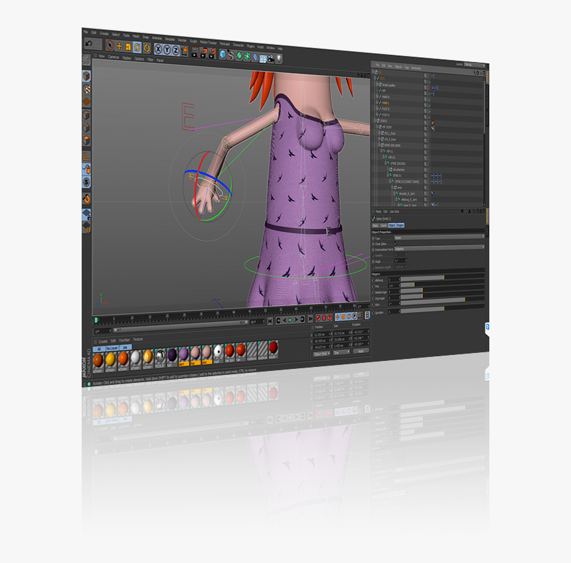The height and width of the screenshot is (563, 571).
Task: Open the Render Settings icon
Action: click(213, 52)
